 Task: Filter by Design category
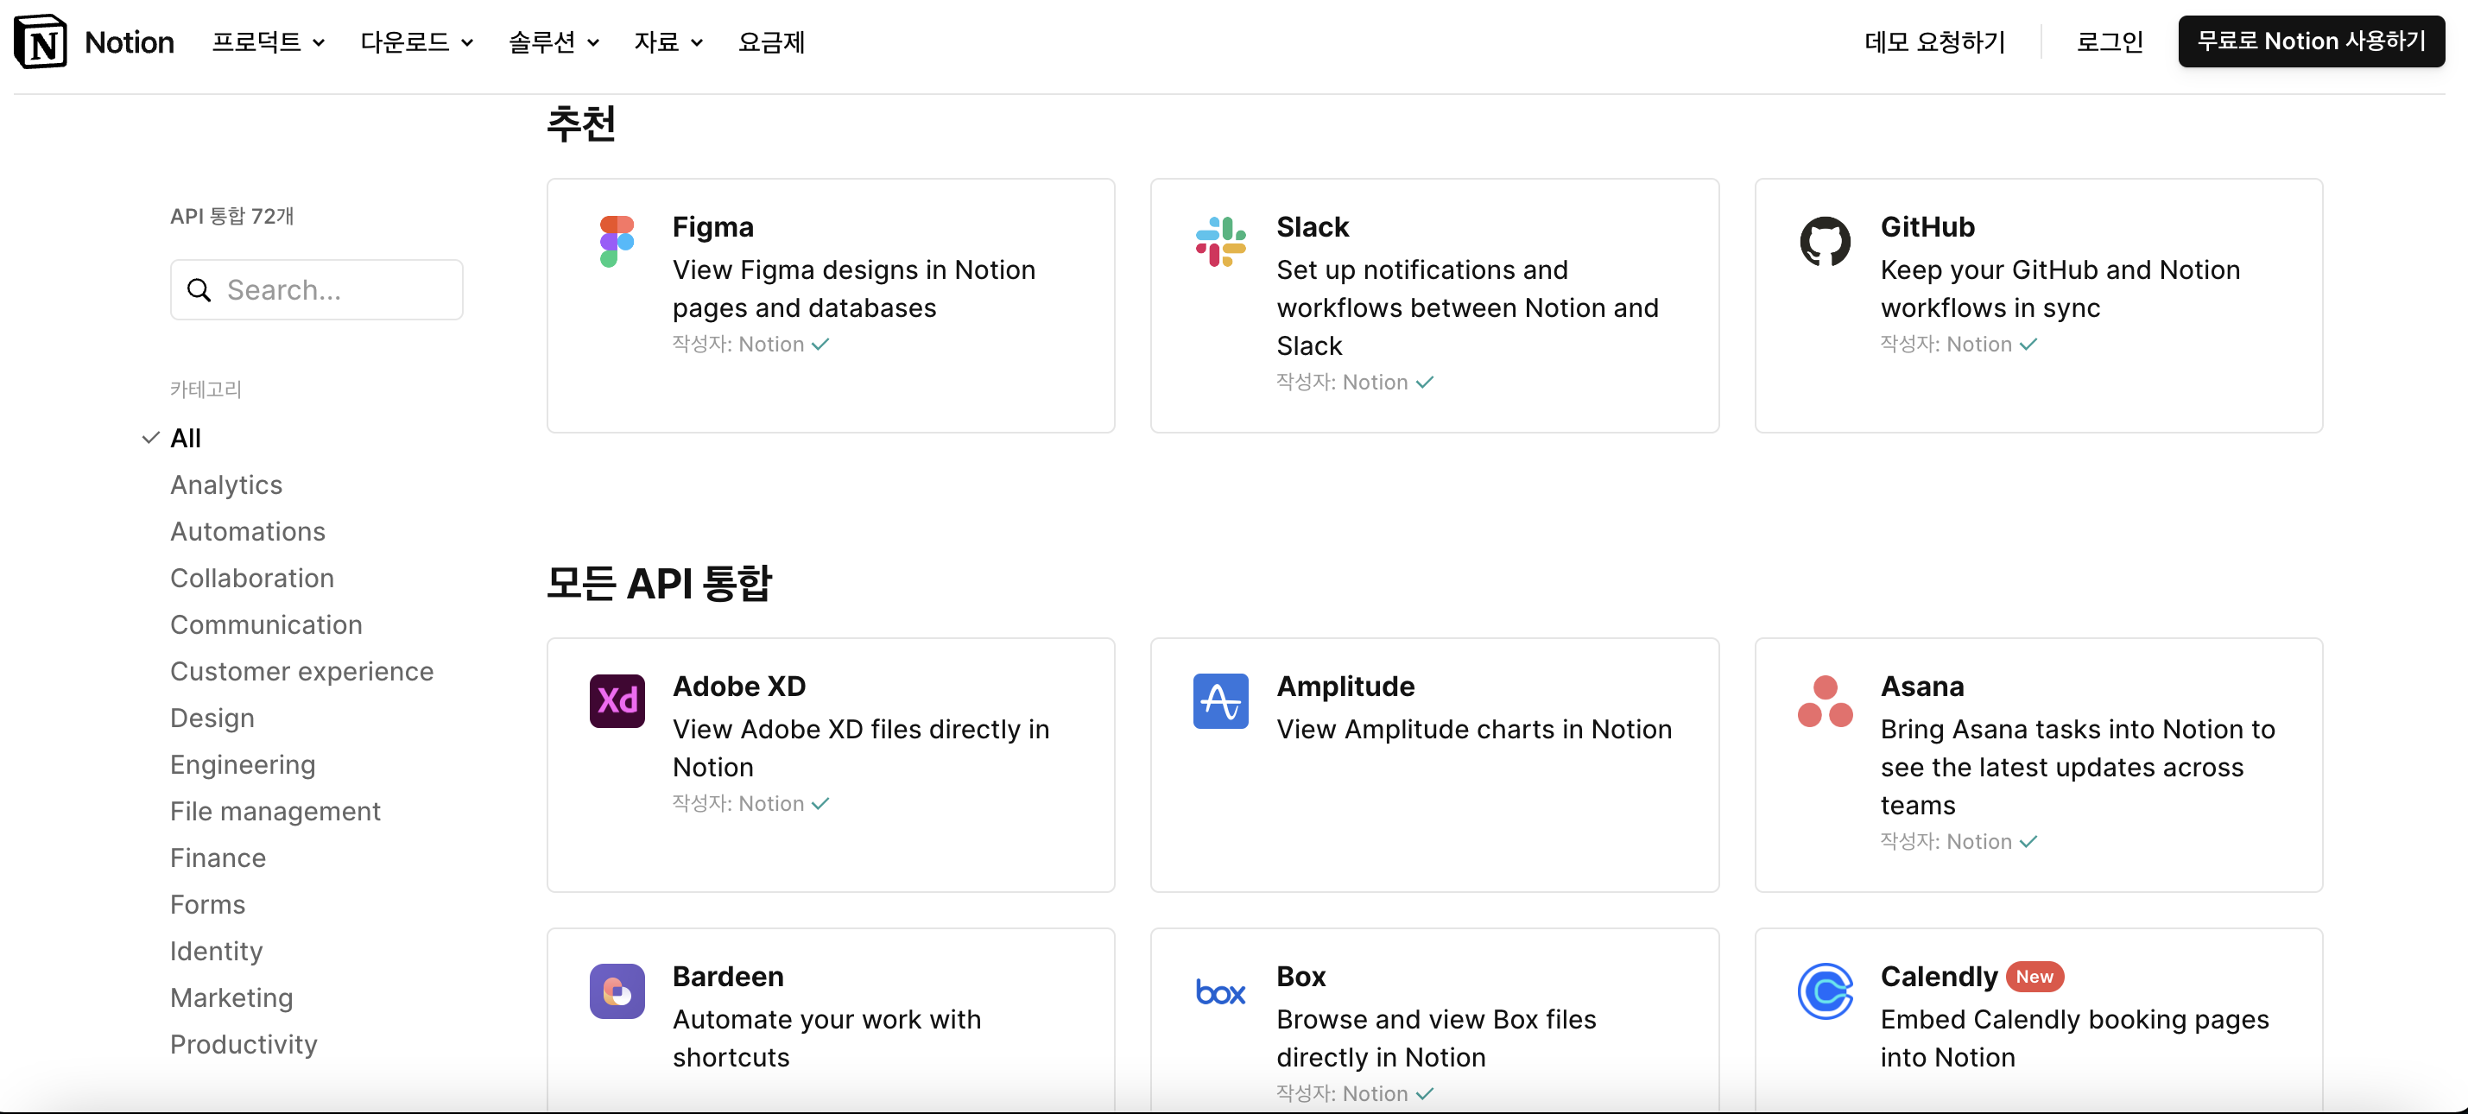[x=212, y=718]
